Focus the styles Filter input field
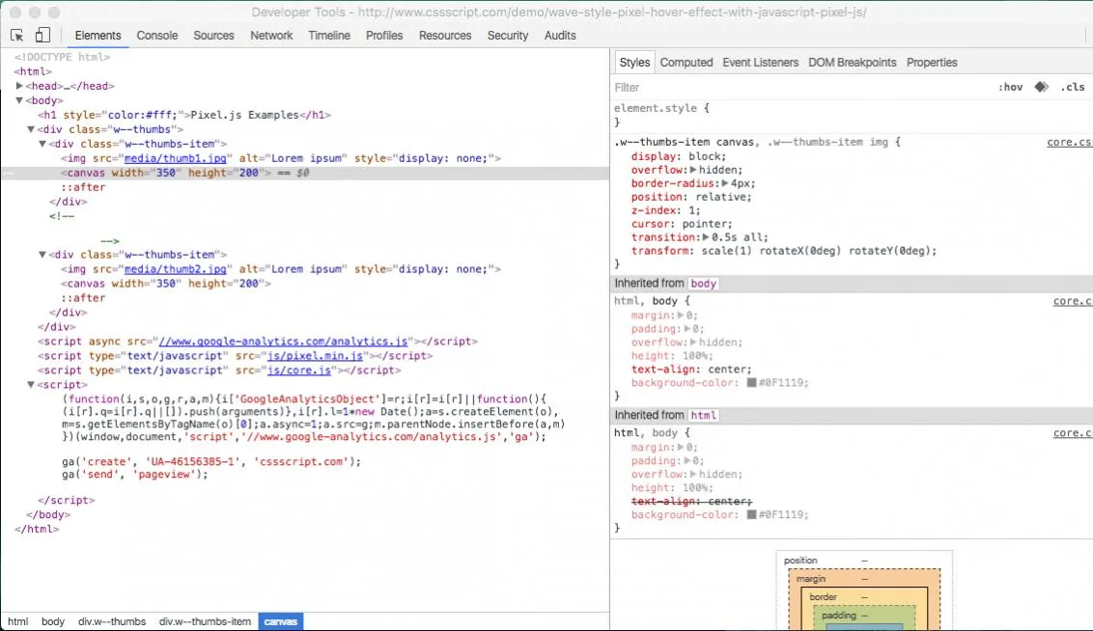 tap(801, 87)
